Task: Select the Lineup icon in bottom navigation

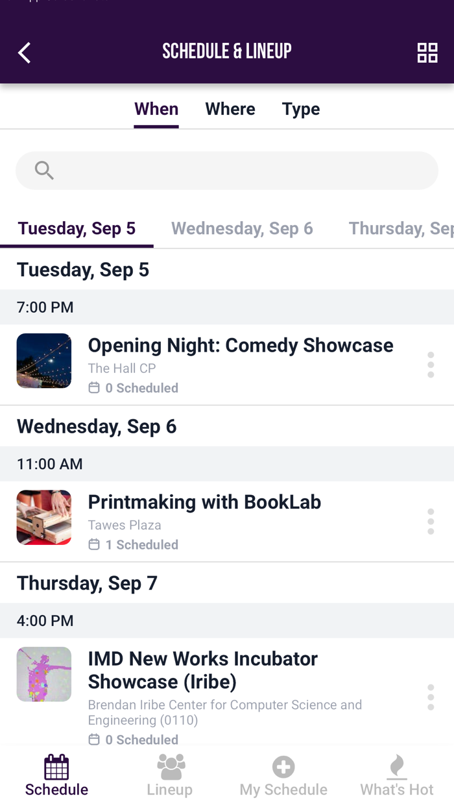Action: 170,772
